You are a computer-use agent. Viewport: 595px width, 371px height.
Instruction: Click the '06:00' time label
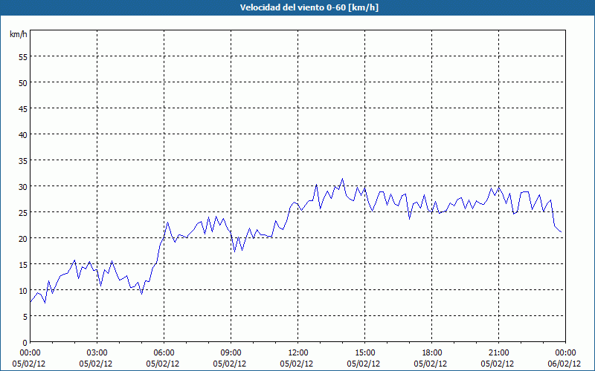pyautogui.click(x=164, y=353)
